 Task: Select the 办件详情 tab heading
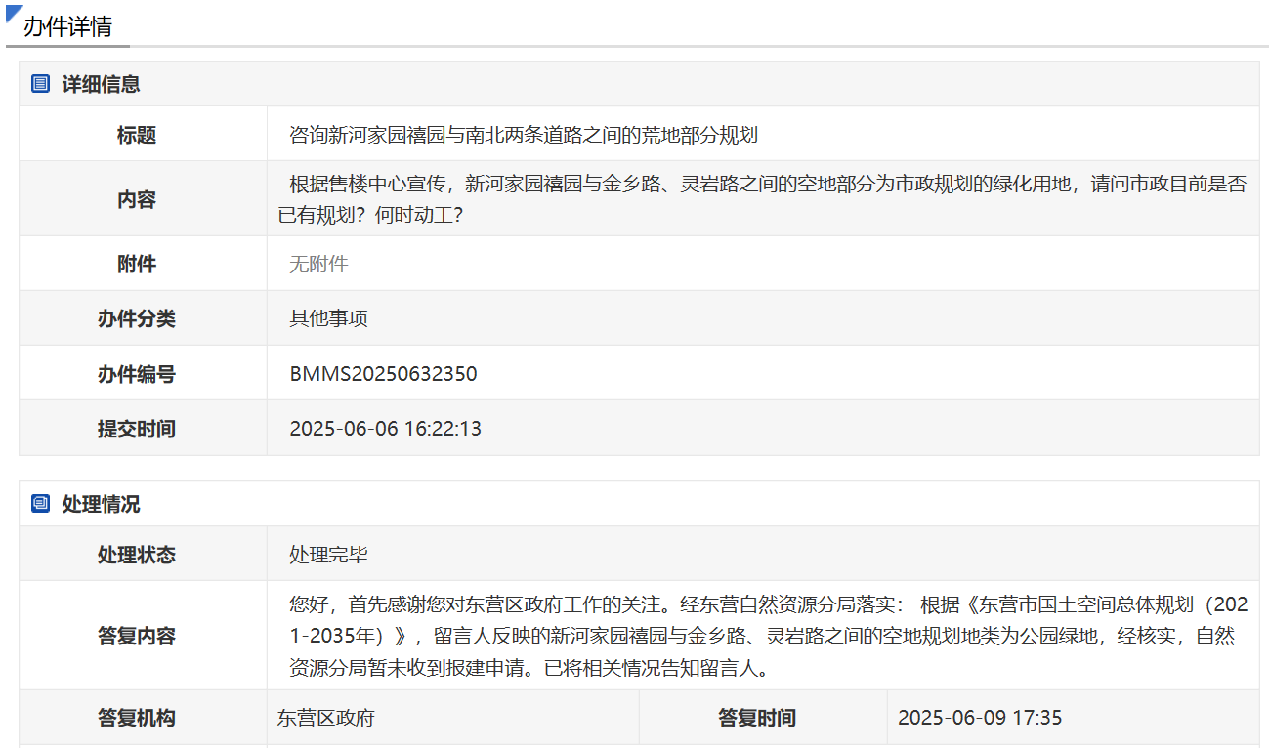(67, 26)
